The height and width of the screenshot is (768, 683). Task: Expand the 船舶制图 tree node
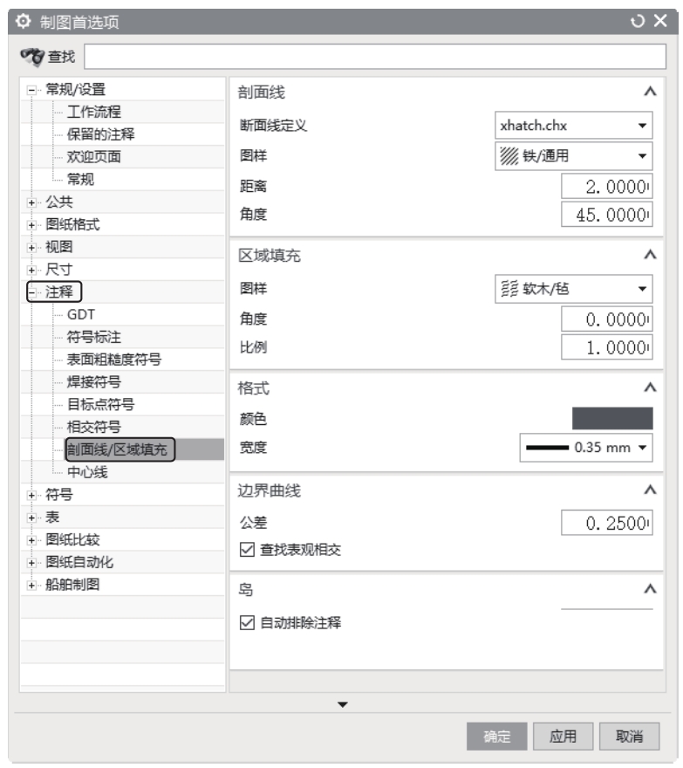pos(31,586)
